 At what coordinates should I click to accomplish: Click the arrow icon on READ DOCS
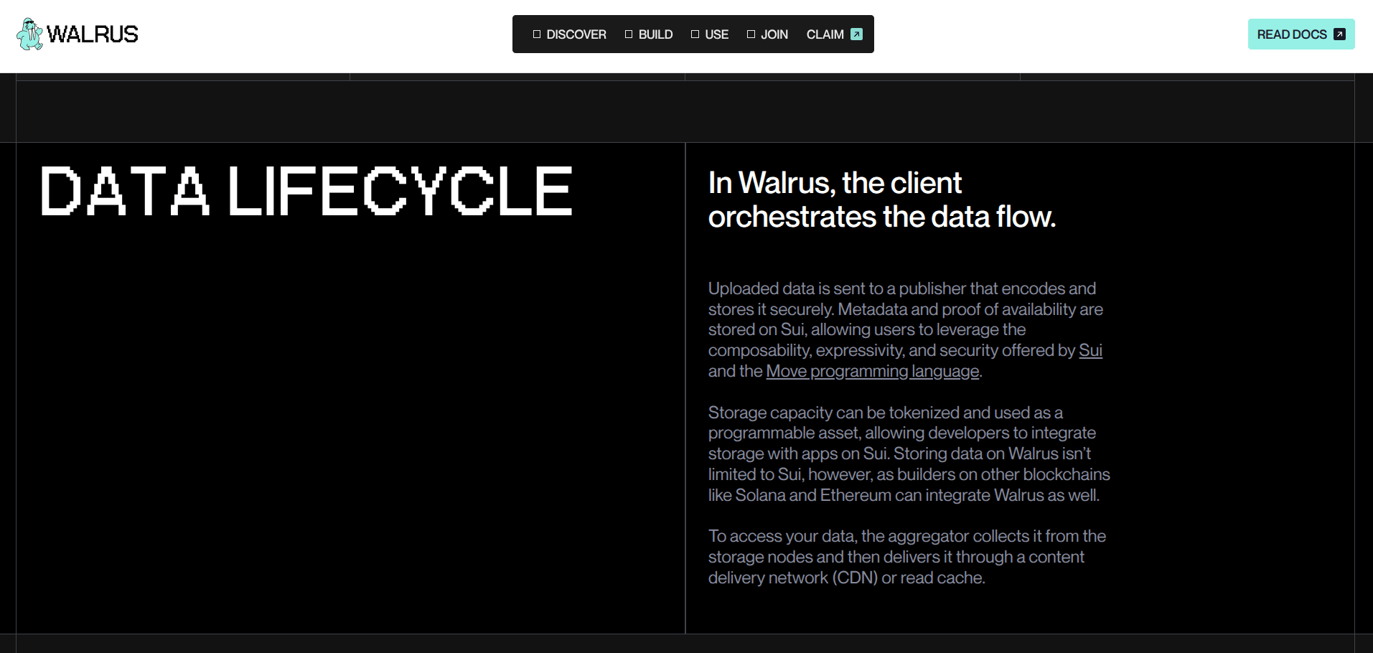click(x=1339, y=34)
